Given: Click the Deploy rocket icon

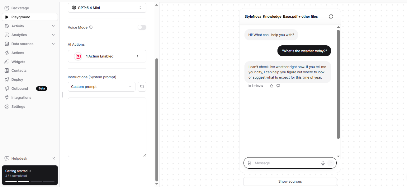Looking at the screenshot, I should pos(7,80).
